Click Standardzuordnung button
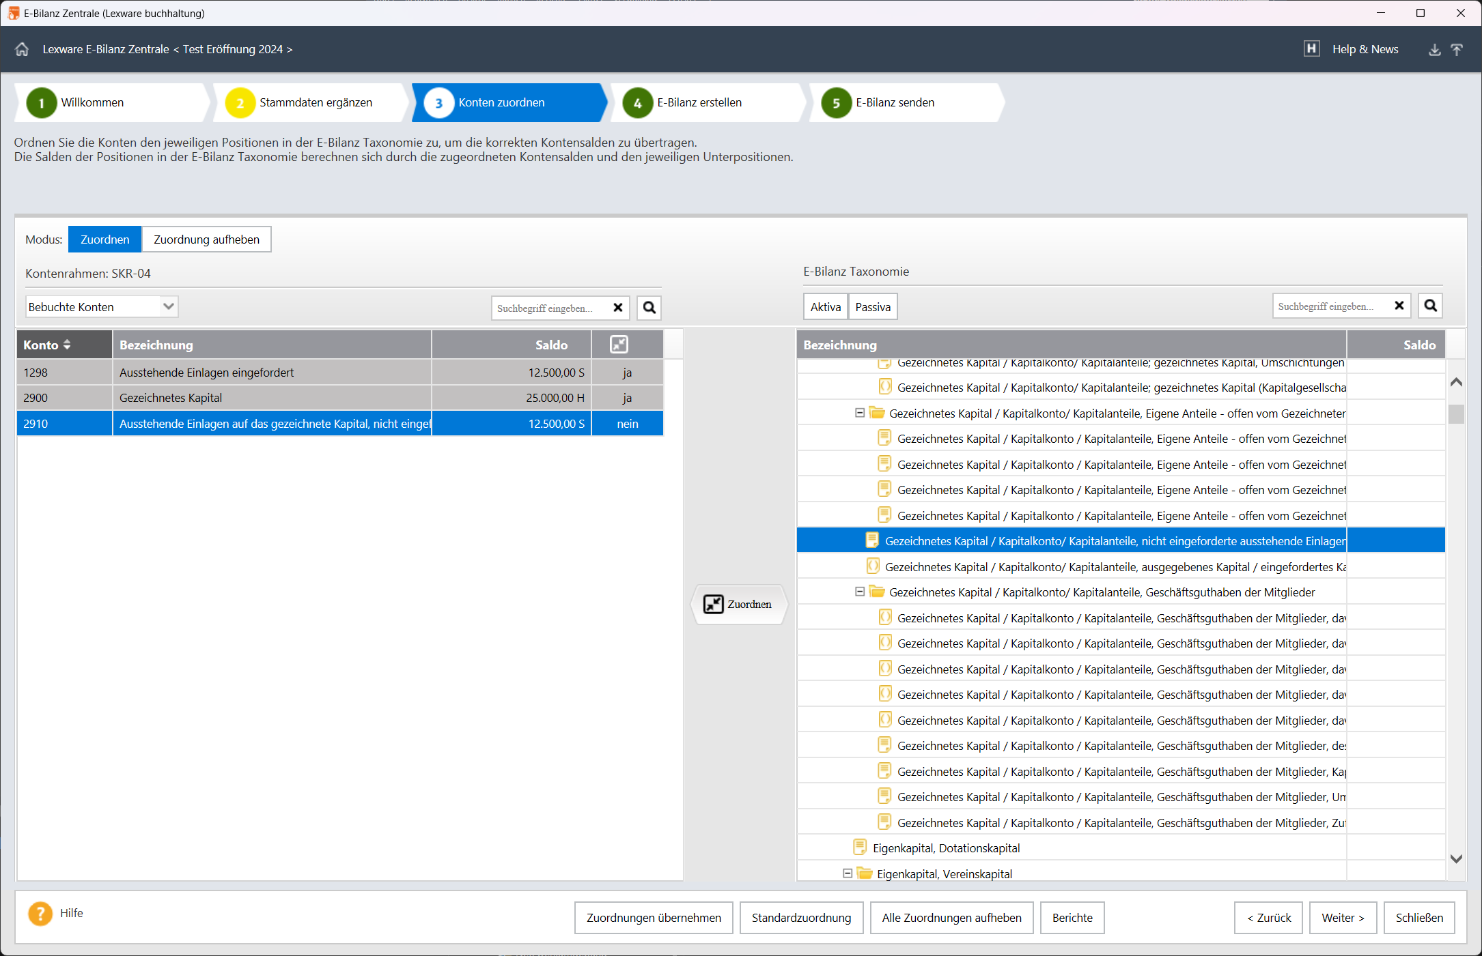Screen dimensions: 1482x956 click(801, 918)
